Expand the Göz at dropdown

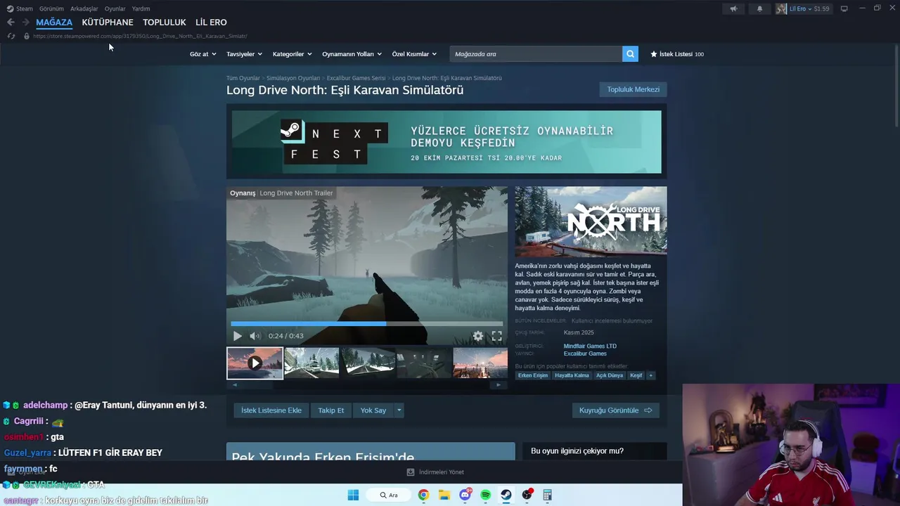point(202,54)
